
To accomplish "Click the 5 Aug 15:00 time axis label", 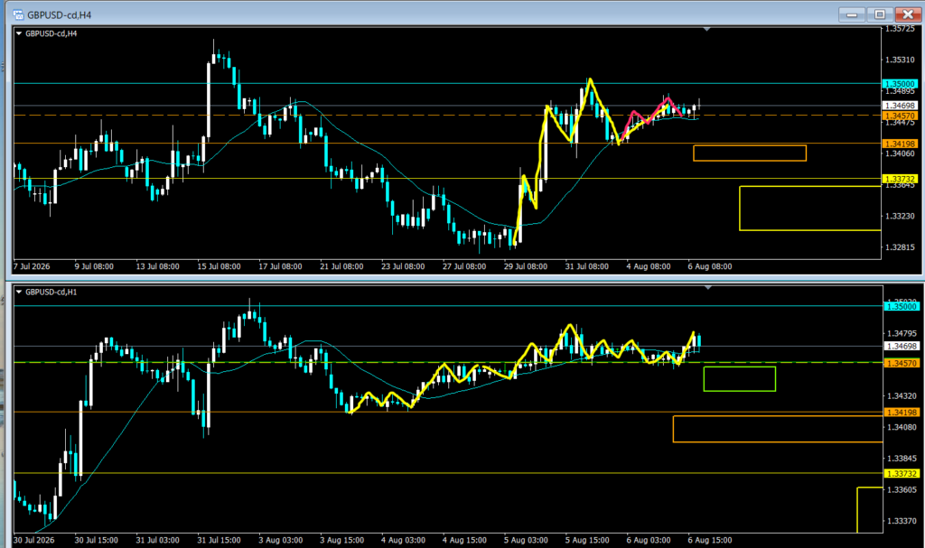I will click(587, 540).
